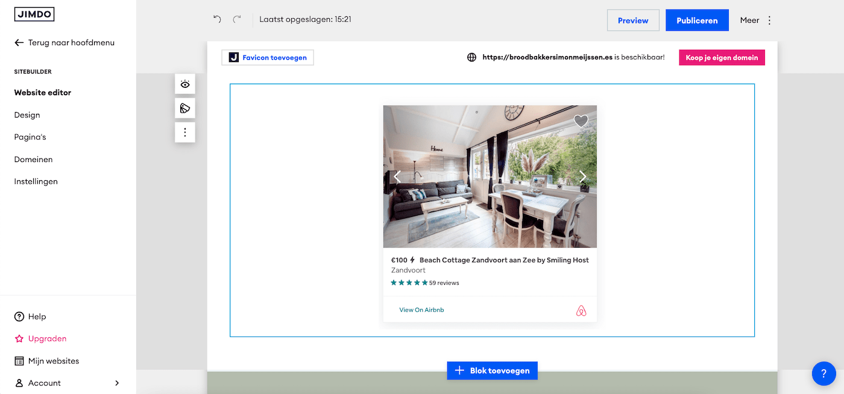Screen dimensions: 844x394
Task: Click Koop je eigen domein button
Action: coord(722,58)
